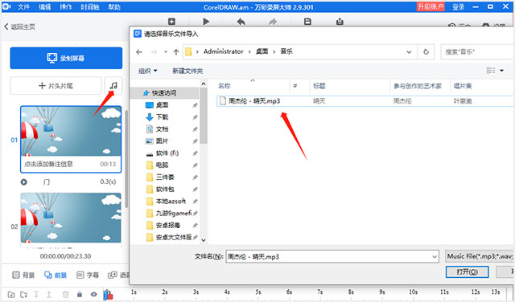This screenshot has width=515, height=302.
Task: Click the play preview icon in top toolbar
Action: pos(206,22)
